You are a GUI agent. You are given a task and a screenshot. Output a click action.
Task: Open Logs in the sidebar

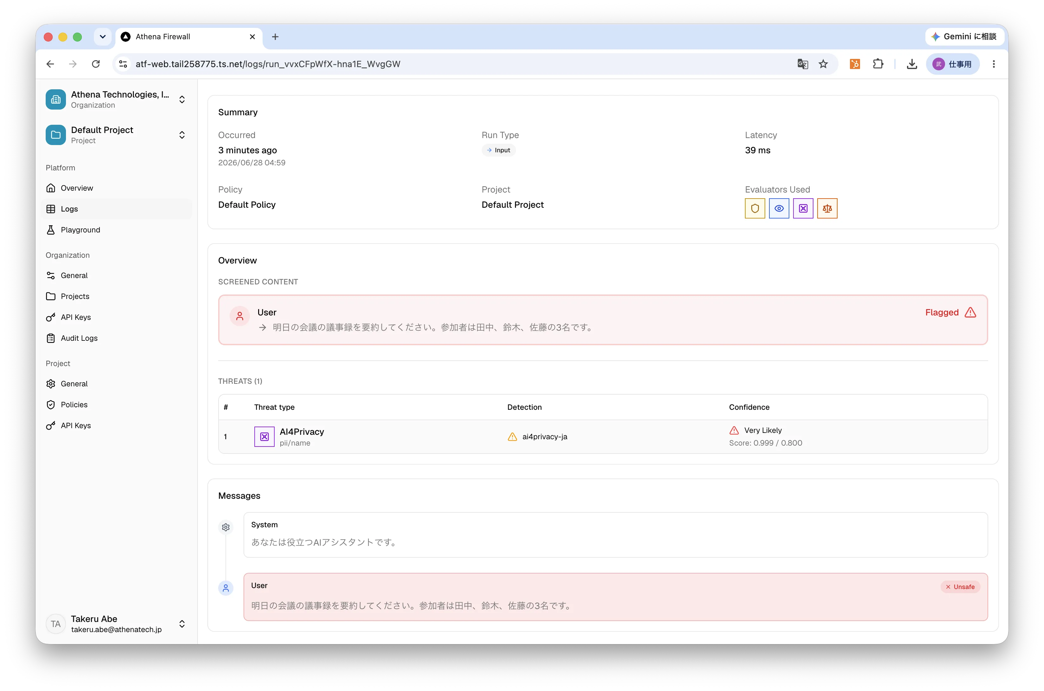pyautogui.click(x=116, y=209)
